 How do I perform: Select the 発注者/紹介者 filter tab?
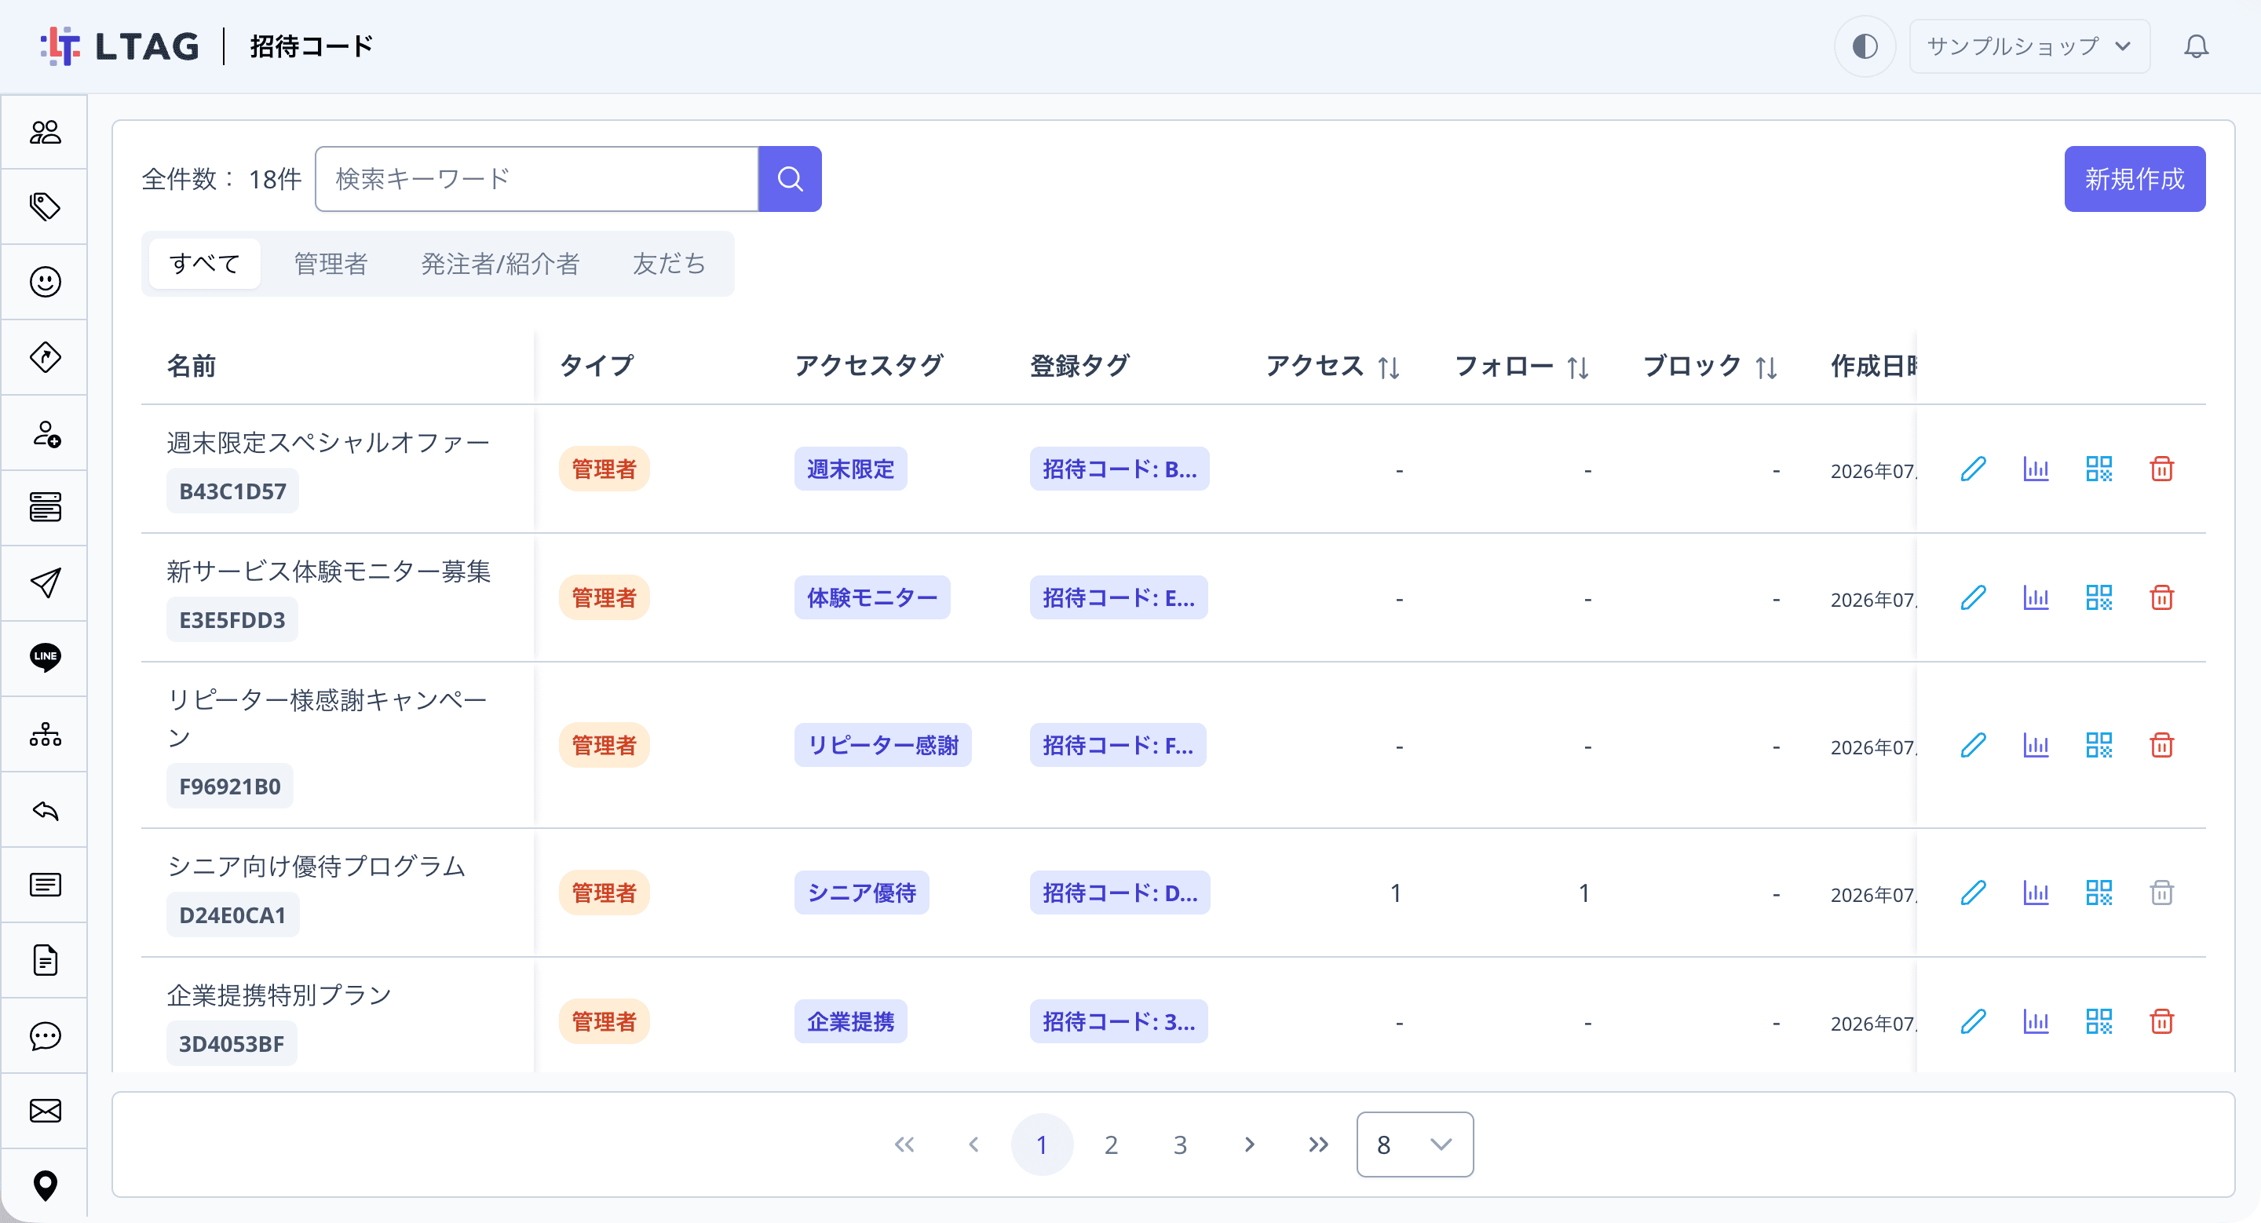pyautogui.click(x=500, y=264)
